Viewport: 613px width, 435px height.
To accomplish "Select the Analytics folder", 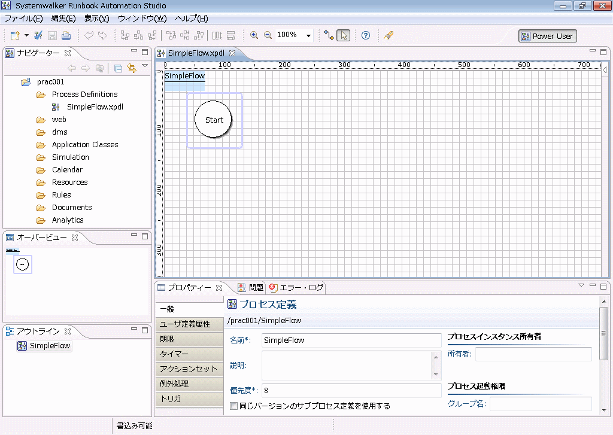I will 68,220.
